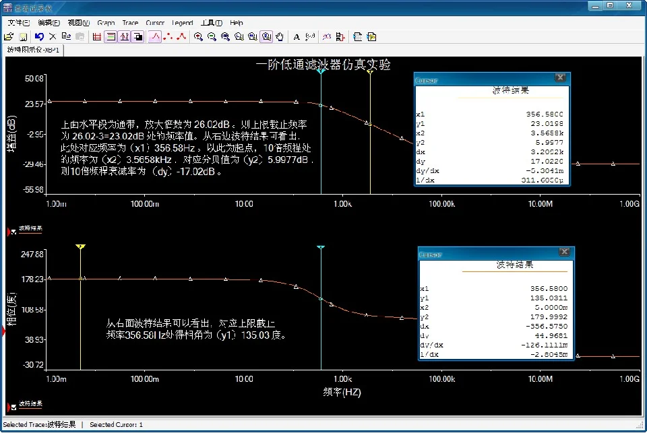Screen dimensions: 647x433
Task: Toggle the Show Cursors toolbar icon
Action: (124, 37)
